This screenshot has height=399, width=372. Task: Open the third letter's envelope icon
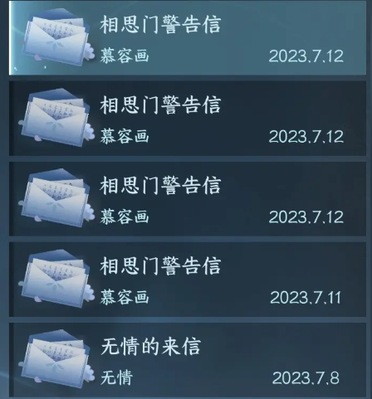(56, 197)
